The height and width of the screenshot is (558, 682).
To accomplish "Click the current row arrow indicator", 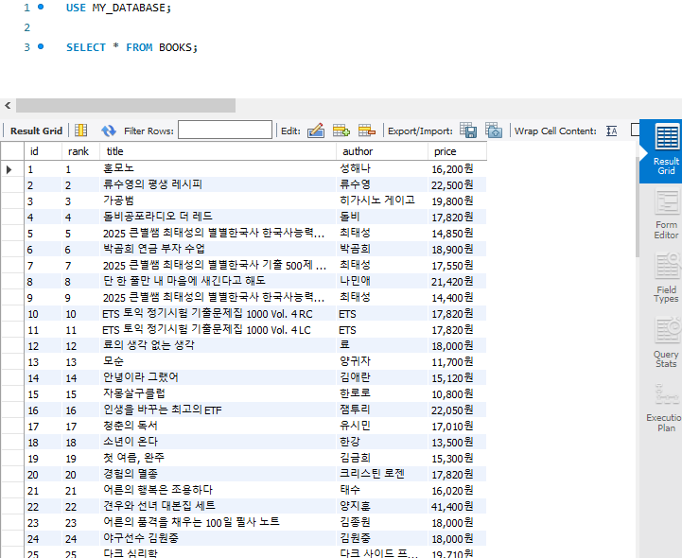I will (9, 169).
